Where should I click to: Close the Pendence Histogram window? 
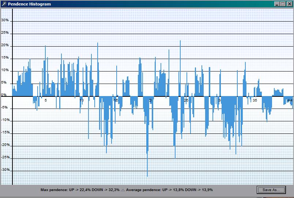click(289, 4)
